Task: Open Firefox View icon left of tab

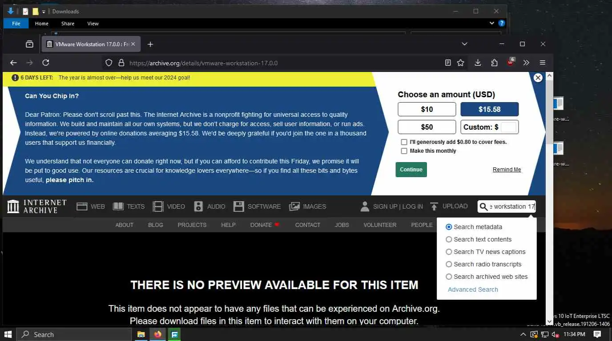Action: (29, 44)
